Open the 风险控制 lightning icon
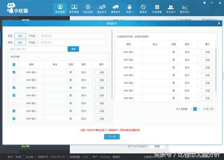 coord(88,9)
